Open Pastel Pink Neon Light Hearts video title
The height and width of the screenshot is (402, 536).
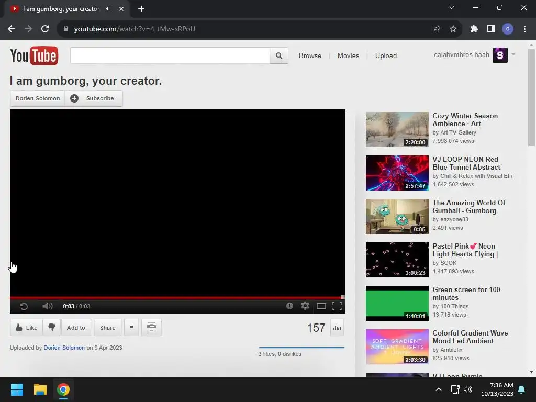(465, 250)
